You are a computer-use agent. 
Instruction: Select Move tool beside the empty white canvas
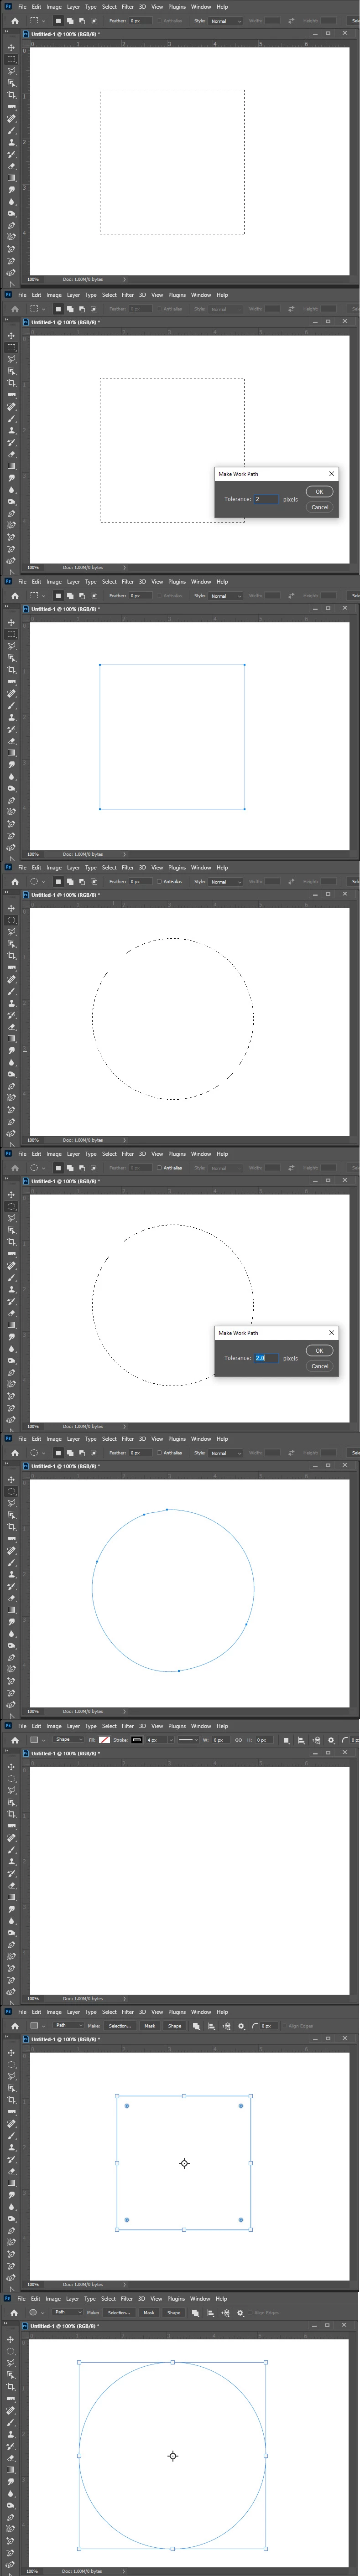click(x=12, y=1767)
